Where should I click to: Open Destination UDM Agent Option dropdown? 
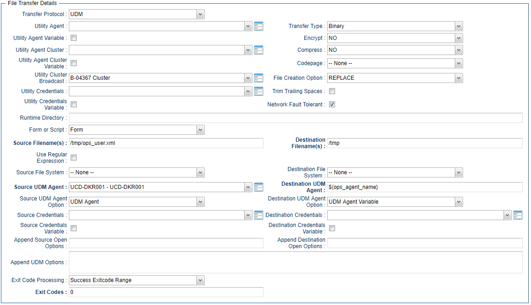(x=395, y=202)
